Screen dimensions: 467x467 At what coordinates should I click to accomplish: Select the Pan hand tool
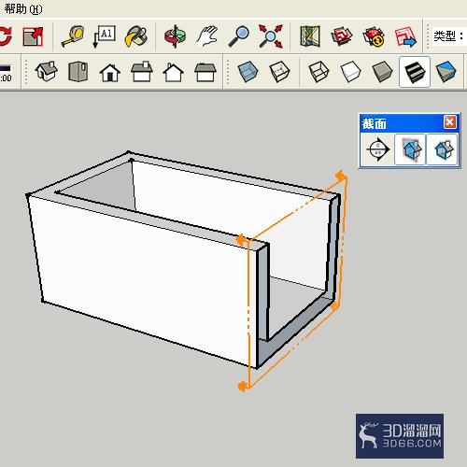tap(207, 36)
